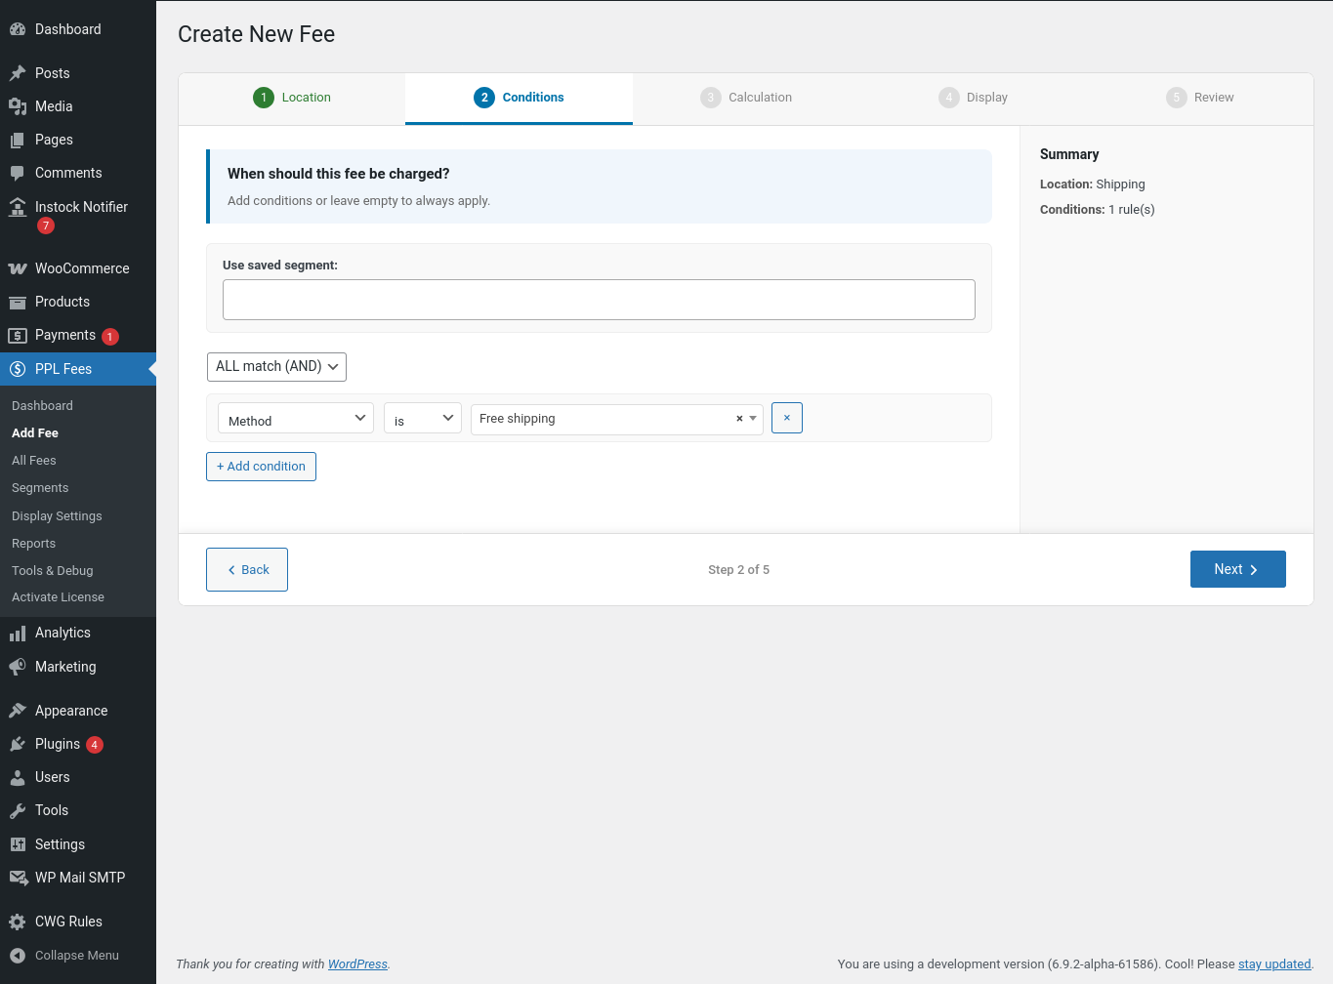Viewport: 1333px width, 984px height.
Task: Open the Instock Notifier icon
Action: pos(18,207)
